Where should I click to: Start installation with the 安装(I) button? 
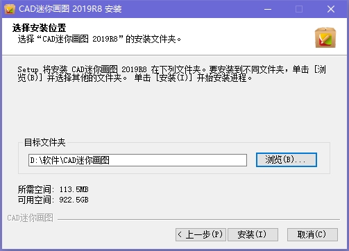click(253, 234)
